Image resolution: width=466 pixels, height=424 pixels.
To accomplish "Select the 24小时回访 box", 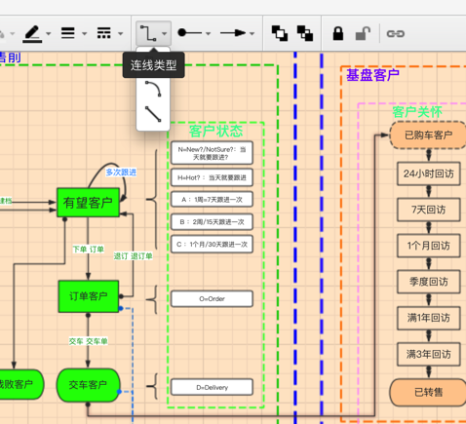I will pos(429,173).
